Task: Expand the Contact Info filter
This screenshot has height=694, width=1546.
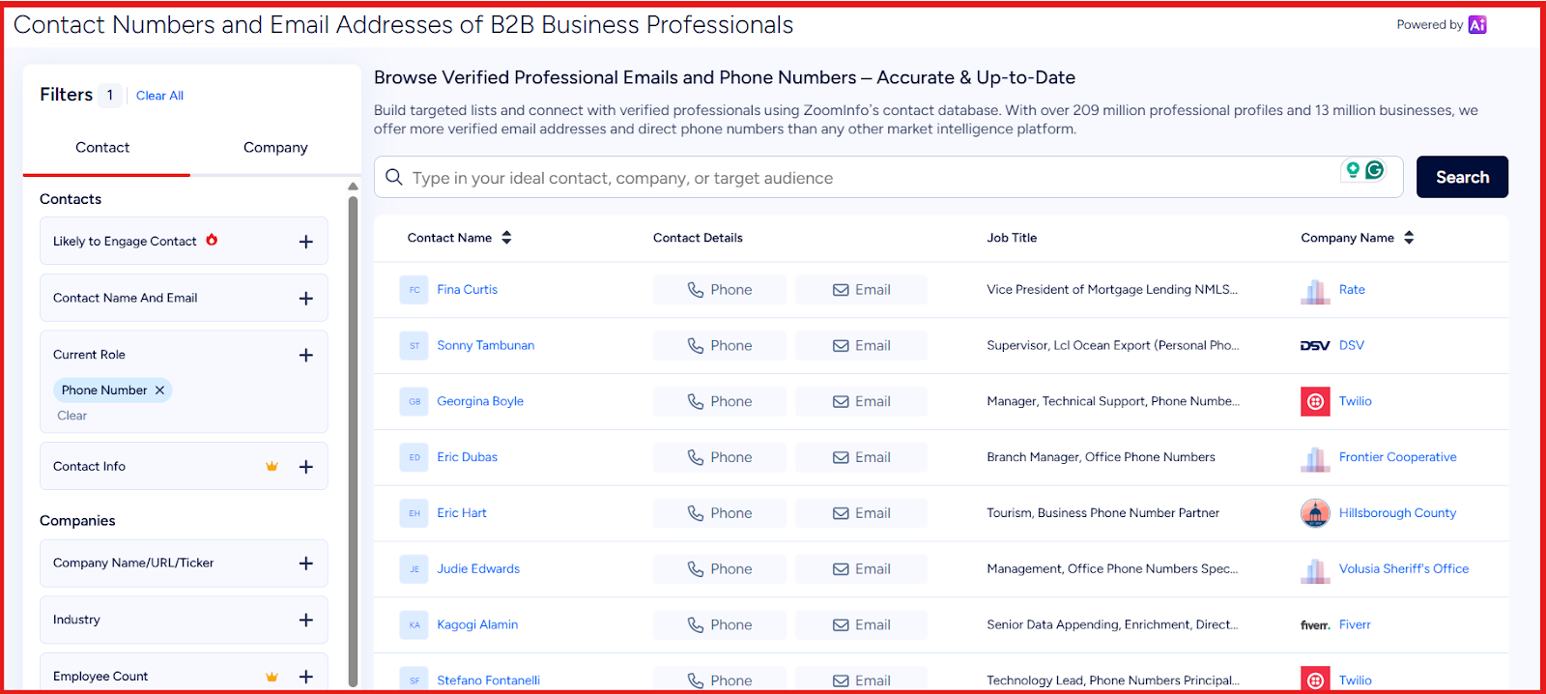Action: [306, 467]
